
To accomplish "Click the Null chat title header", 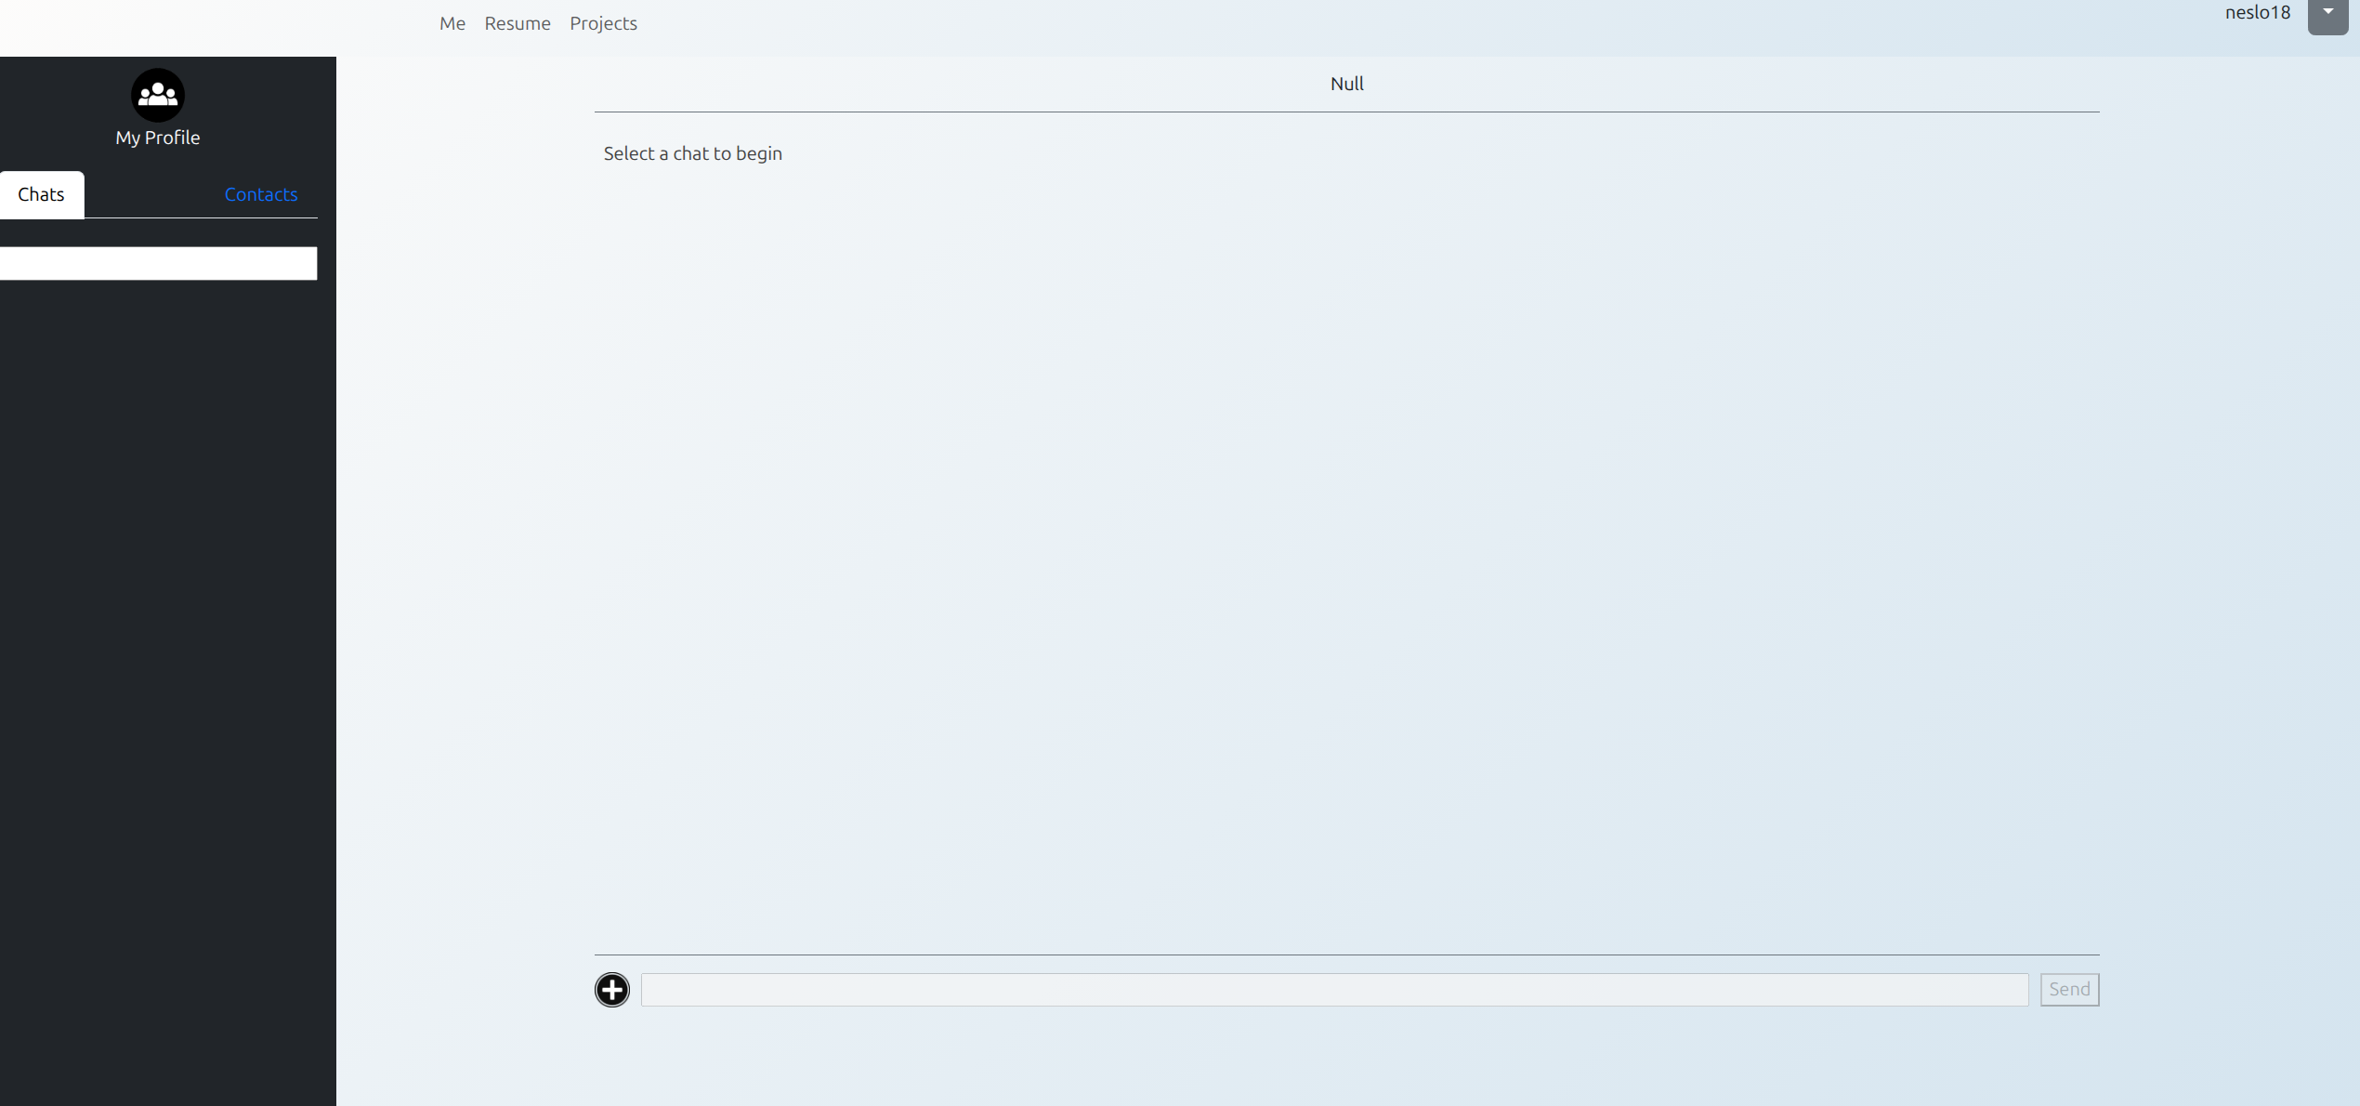I will (x=1346, y=84).
